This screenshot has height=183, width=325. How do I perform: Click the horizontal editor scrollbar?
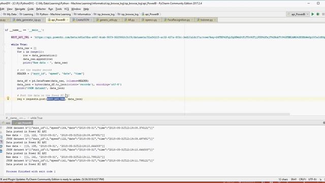(147, 114)
